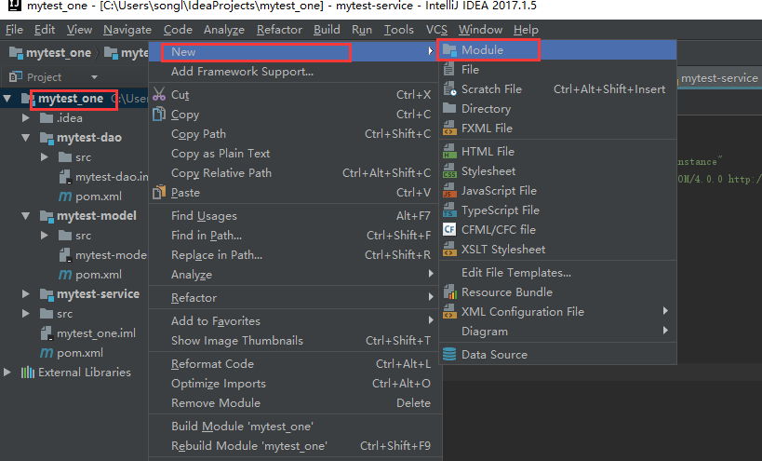Switch to the mytest-service editor tab

click(x=718, y=78)
